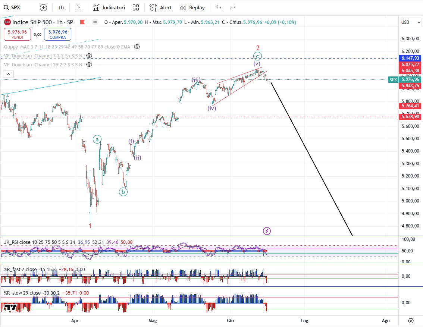Select the circled wave label b
Image resolution: width=423 pixels, height=327 pixels.
point(123,192)
